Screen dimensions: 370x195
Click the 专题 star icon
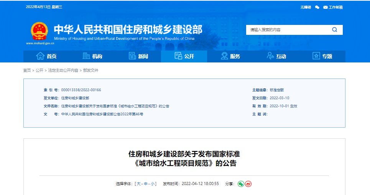(x=316, y=56)
